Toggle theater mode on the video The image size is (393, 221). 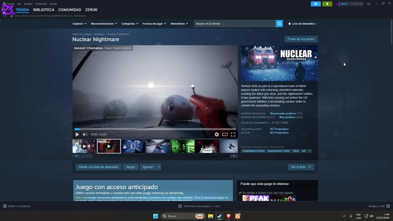[x=225, y=134]
